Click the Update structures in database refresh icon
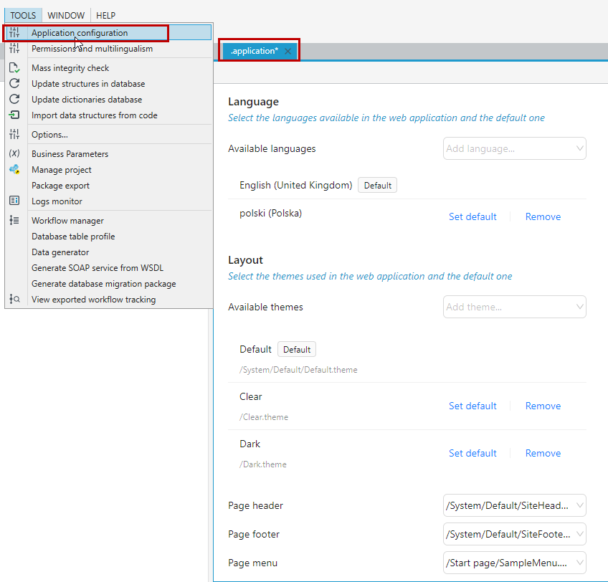The height and width of the screenshot is (582, 608). click(x=14, y=83)
